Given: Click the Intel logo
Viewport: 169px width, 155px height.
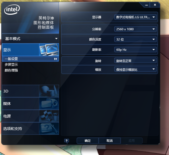Looking at the screenshot, I should click(x=12, y=9).
